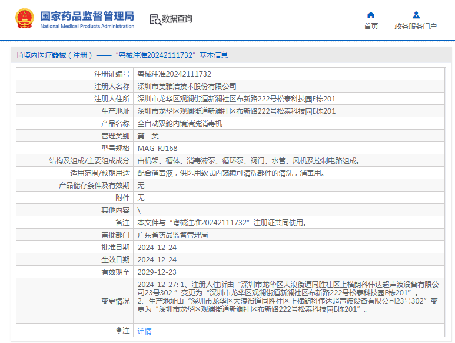Screen dimensions: 455x343
Task: Click the 变更情况 label
Action: click(x=115, y=301)
